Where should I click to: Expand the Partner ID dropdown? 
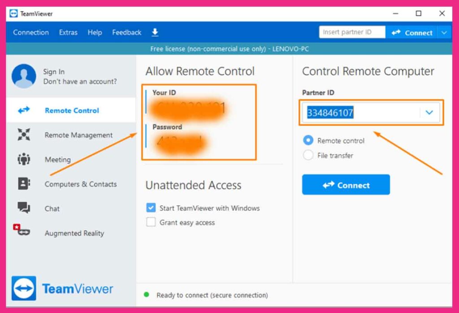point(430,113)
